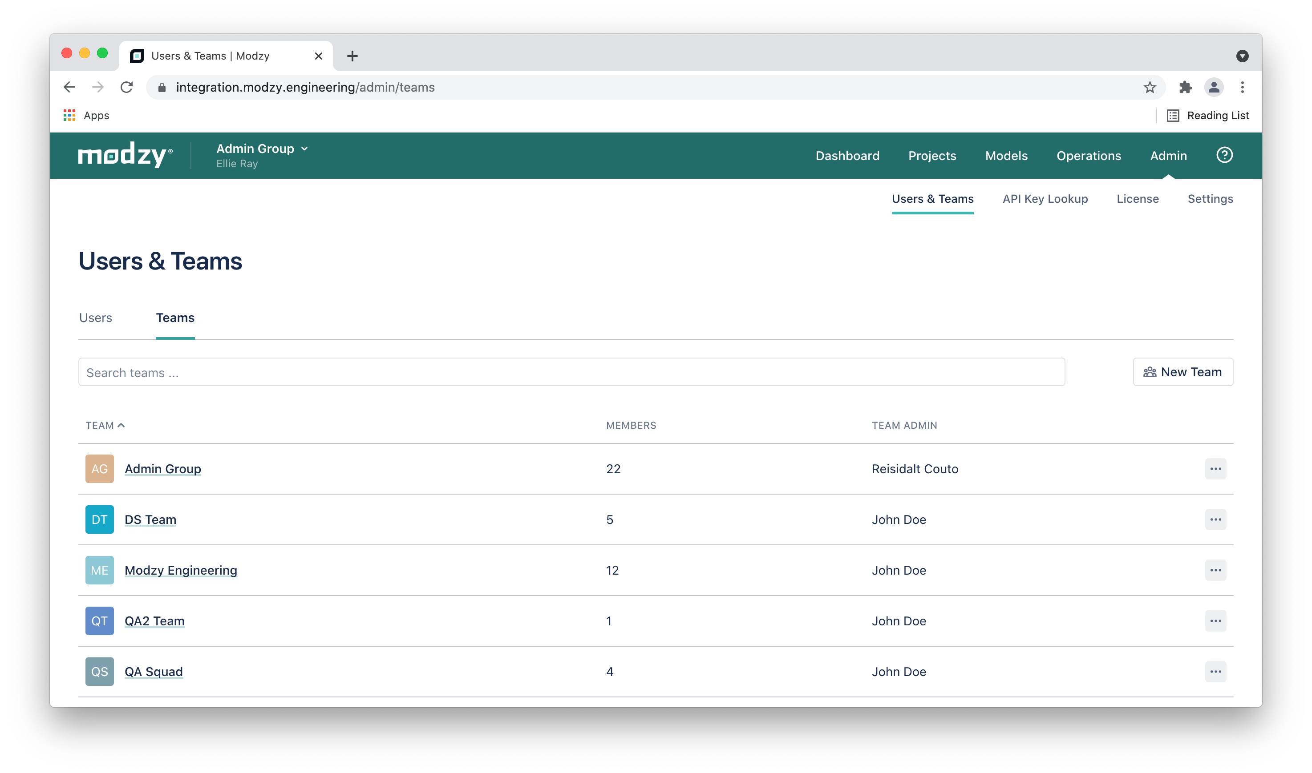The height and width of the screenshot is (773, 1312).
Task: Open the help question mark icon
Action: pos(1224,155)
